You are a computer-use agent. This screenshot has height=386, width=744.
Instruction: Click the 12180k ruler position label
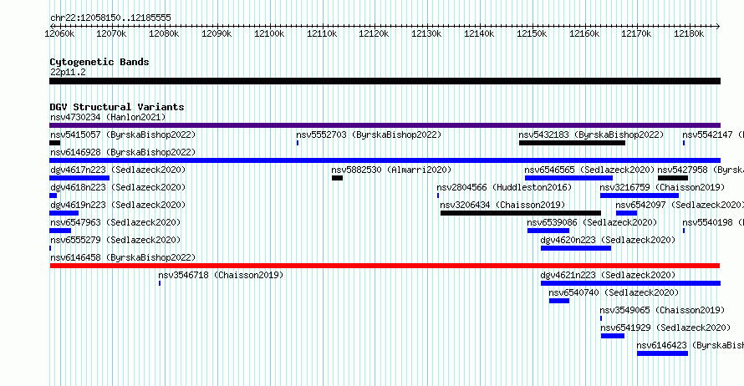[689, 33]
